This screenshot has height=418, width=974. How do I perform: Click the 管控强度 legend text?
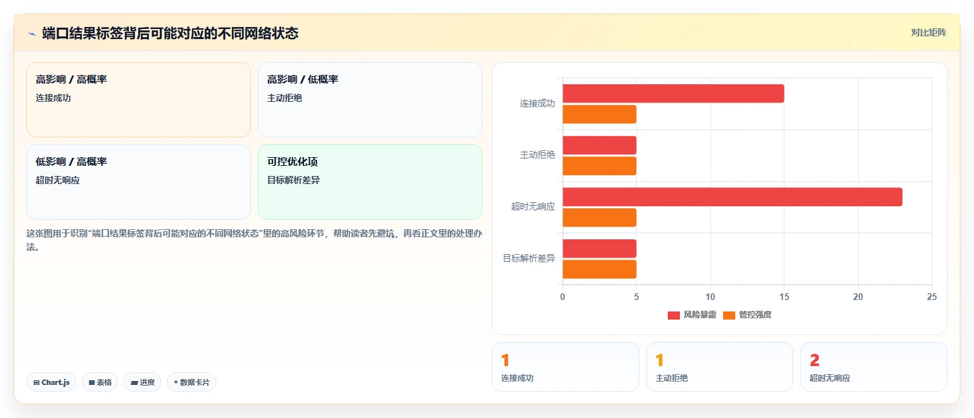(x=755, y=316)
